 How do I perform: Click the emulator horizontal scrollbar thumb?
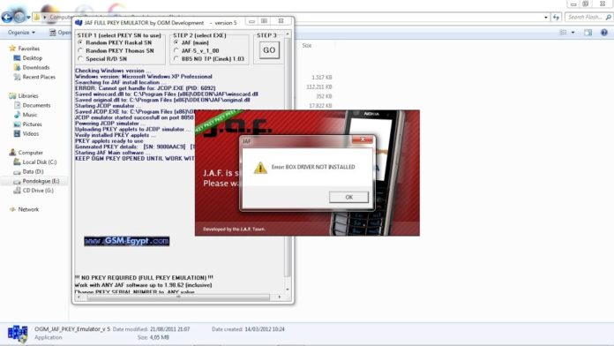178,297
